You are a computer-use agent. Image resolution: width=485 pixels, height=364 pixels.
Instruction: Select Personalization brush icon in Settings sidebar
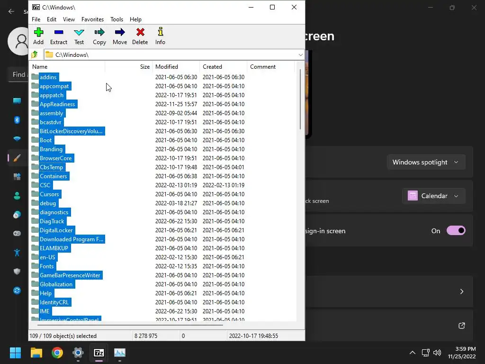click(17, 158)
